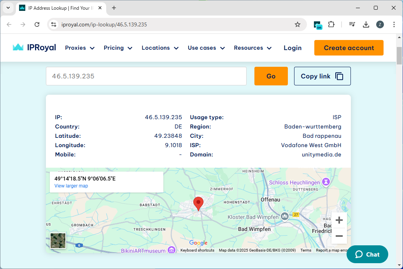Click the browser back arrow
The height and width of the screenshot is (269, 403).
pos(9,24)
